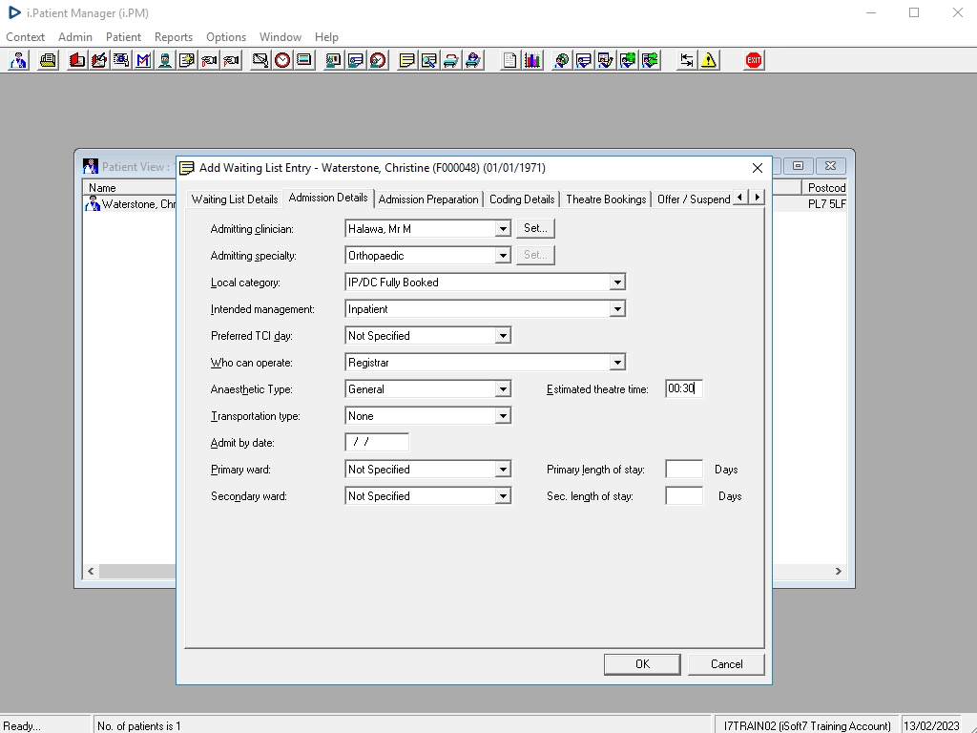This screenshot has height=733, width=977.
Task: Click the teal hospital bed toolbar icon
Action: [450, 60]
